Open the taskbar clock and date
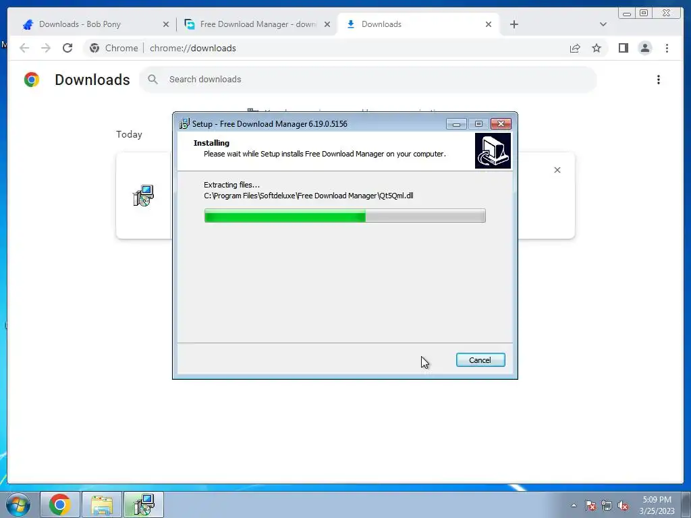 [x=657, y=505]
